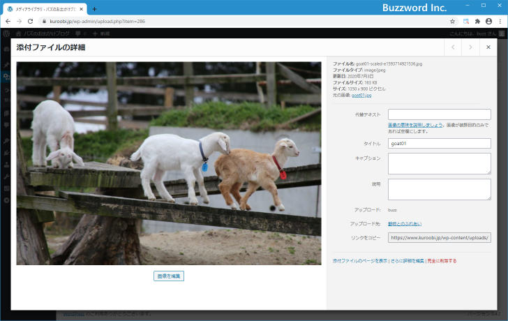Click the browser back arrow

[8, 22]
